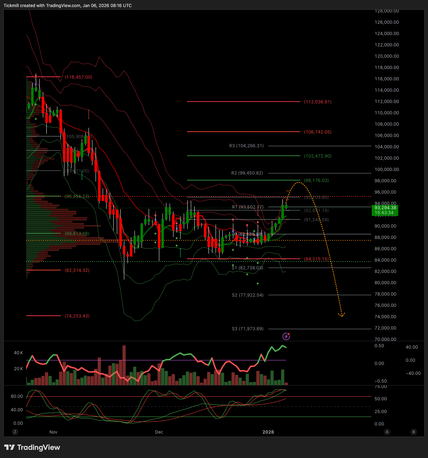The width and height of the screenshot is (428, 458).
Task: Click the Dec label on time axis
Action: pos(159,432)
